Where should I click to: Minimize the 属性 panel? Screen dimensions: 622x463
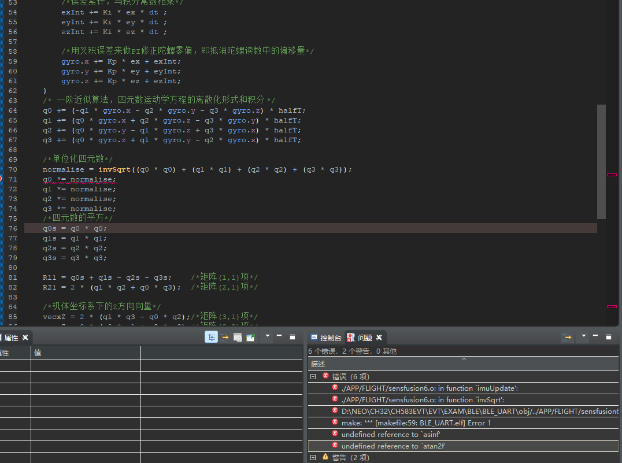tap(279, 336)
